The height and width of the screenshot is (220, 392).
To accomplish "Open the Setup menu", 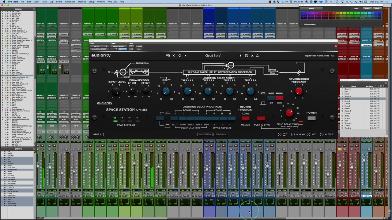I will [x=92, y=2].
